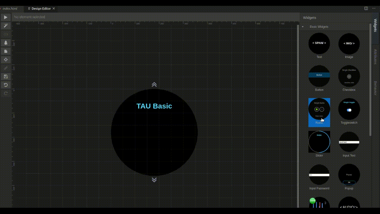Click the downward chevron below the circle
This screenshot has height=214, width=380.
pos(154,180)
